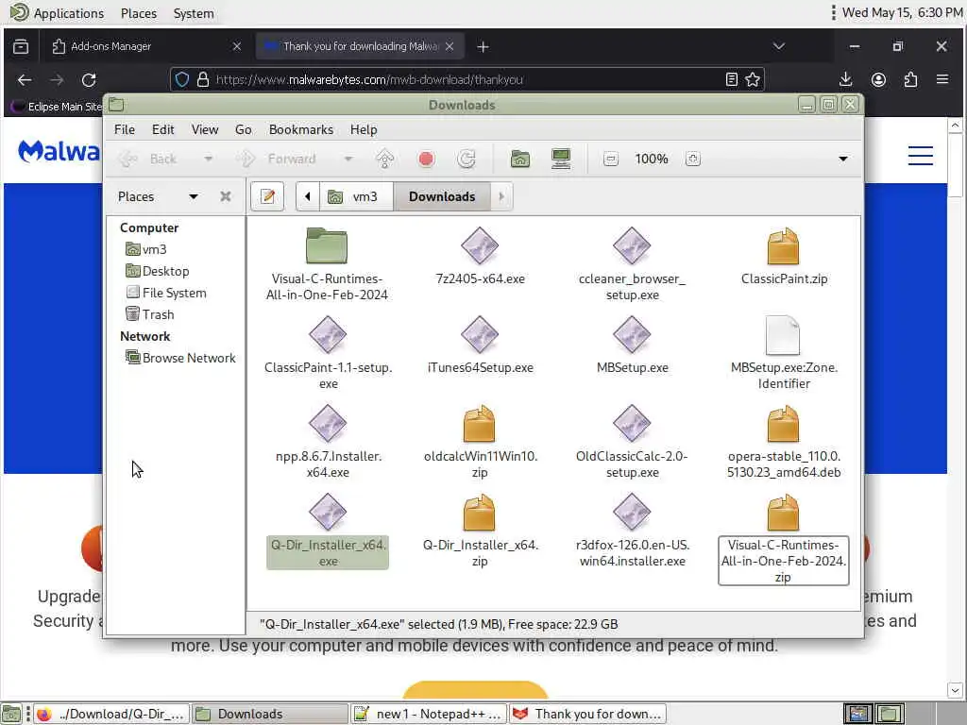
Task: Select the MBSetup.exe file icon
Action: coord(632,334)
